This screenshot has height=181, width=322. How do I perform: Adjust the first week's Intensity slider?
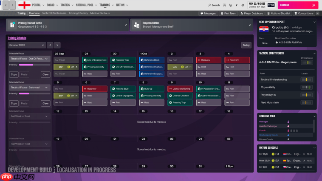pos(34,65)
